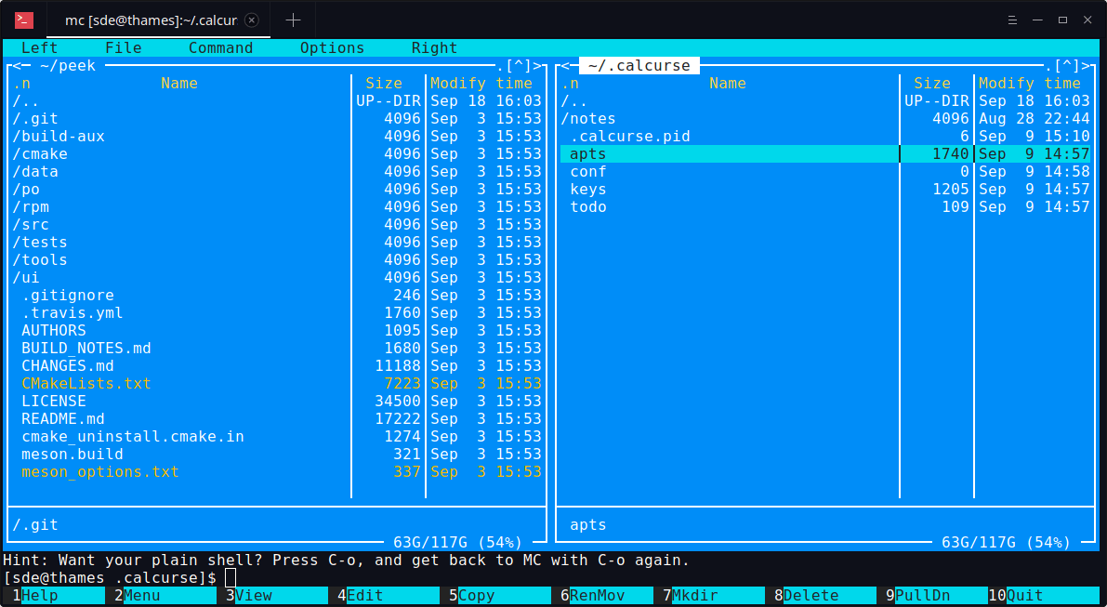This screenshot has width=1107, height=607.
Task: Sort right panel by the Size column
Action: pyautogui.click(x=932, y=83)
